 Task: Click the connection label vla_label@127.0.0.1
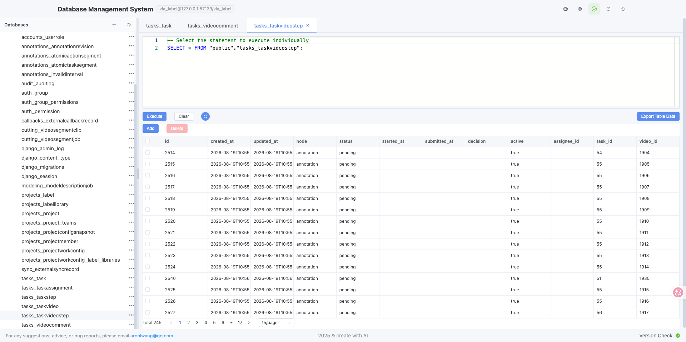(195, 9)
